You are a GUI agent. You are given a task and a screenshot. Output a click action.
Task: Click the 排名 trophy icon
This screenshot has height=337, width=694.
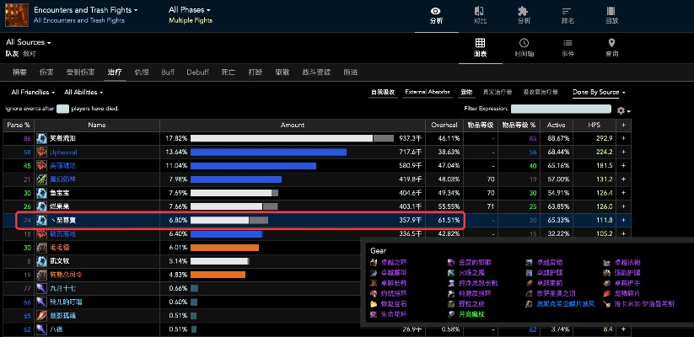[x=568, y=15]
